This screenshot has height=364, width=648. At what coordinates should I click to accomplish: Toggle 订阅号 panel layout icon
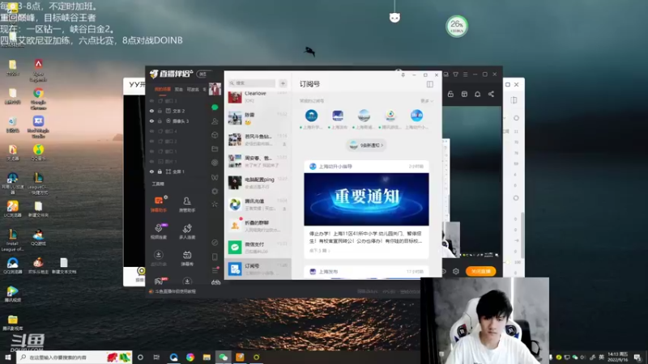pyautogui.click(x=430, y=84)
